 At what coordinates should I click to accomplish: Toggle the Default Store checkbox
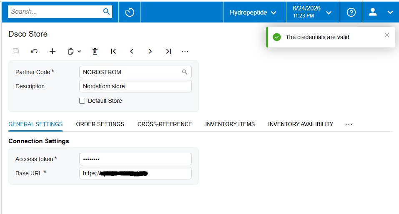(82, 101)
